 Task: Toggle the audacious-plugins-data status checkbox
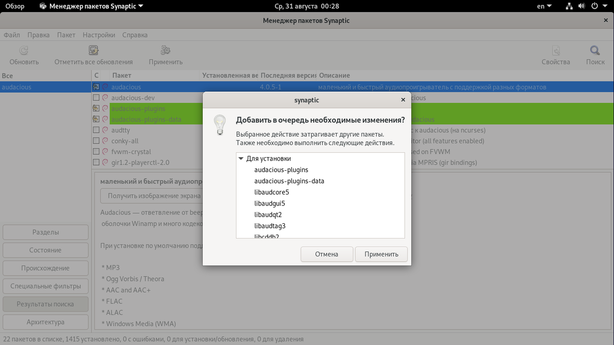(x=96, y=120)
